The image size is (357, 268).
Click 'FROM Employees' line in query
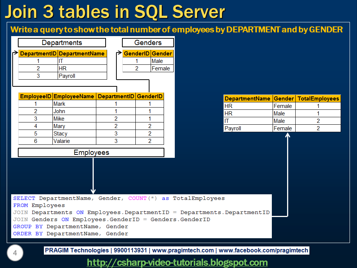[39, 205]
